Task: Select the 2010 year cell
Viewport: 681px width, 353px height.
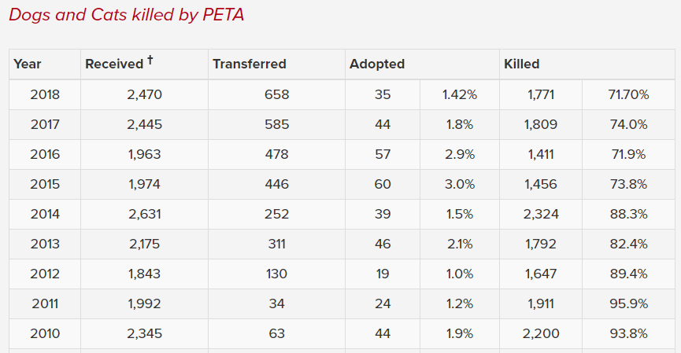Action: click(45, 333)
